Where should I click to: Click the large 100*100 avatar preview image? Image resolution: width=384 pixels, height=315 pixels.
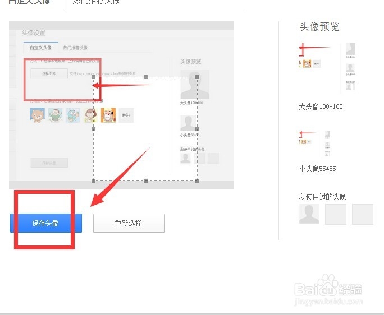tap(327, 69)
